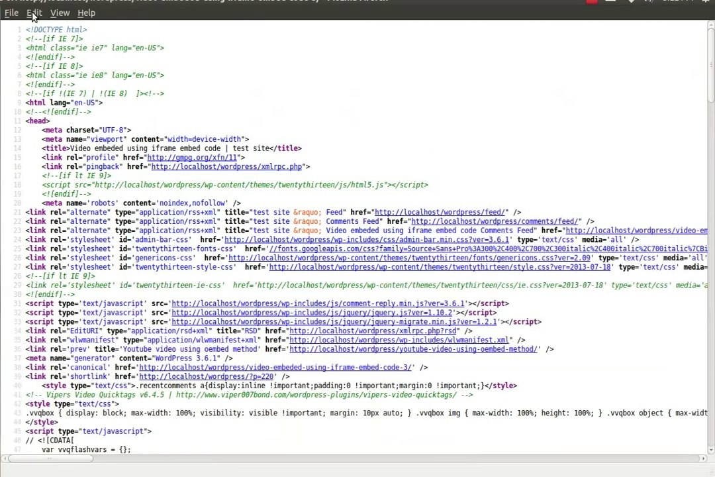This screenshot has width=715, height=477.
Task: Open the jquery-migrate.min.js link
Action: 334,322
